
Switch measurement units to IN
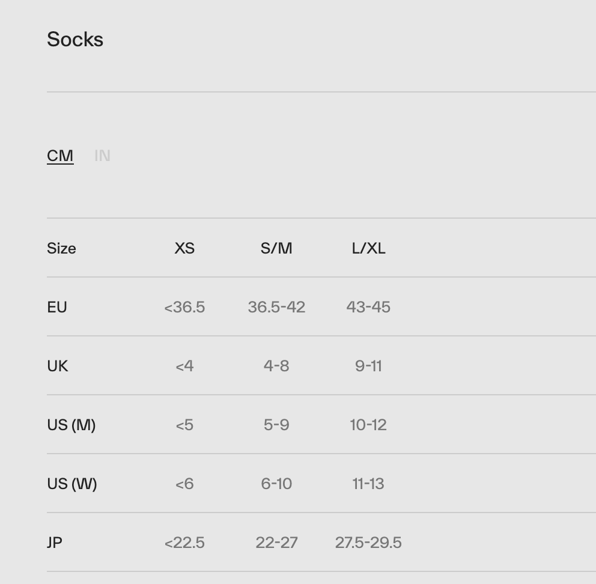[102, 156]
